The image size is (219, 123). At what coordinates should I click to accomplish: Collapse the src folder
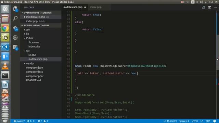pyautogui.click(x=28, y=51)
